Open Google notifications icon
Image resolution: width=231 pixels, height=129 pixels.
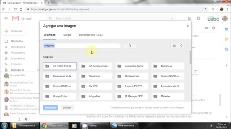pos(198,18)
